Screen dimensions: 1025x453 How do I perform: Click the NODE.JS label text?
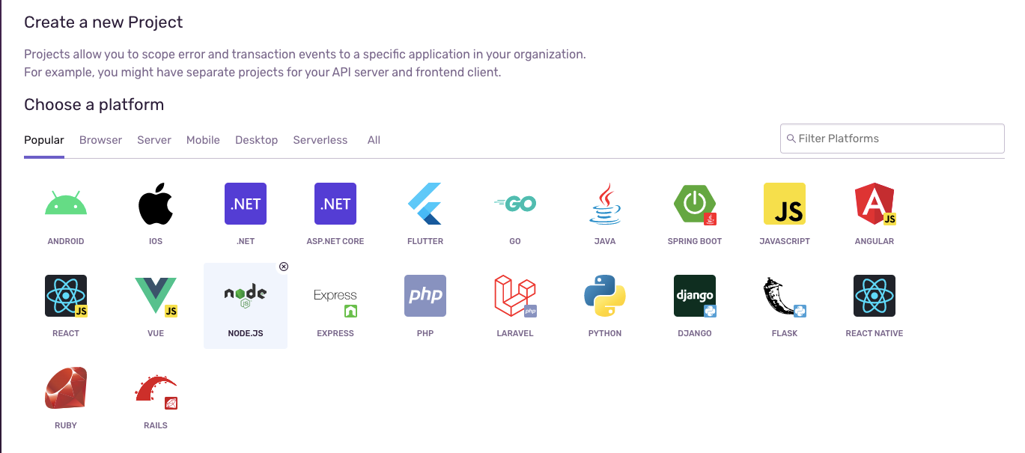click(246, 333)
